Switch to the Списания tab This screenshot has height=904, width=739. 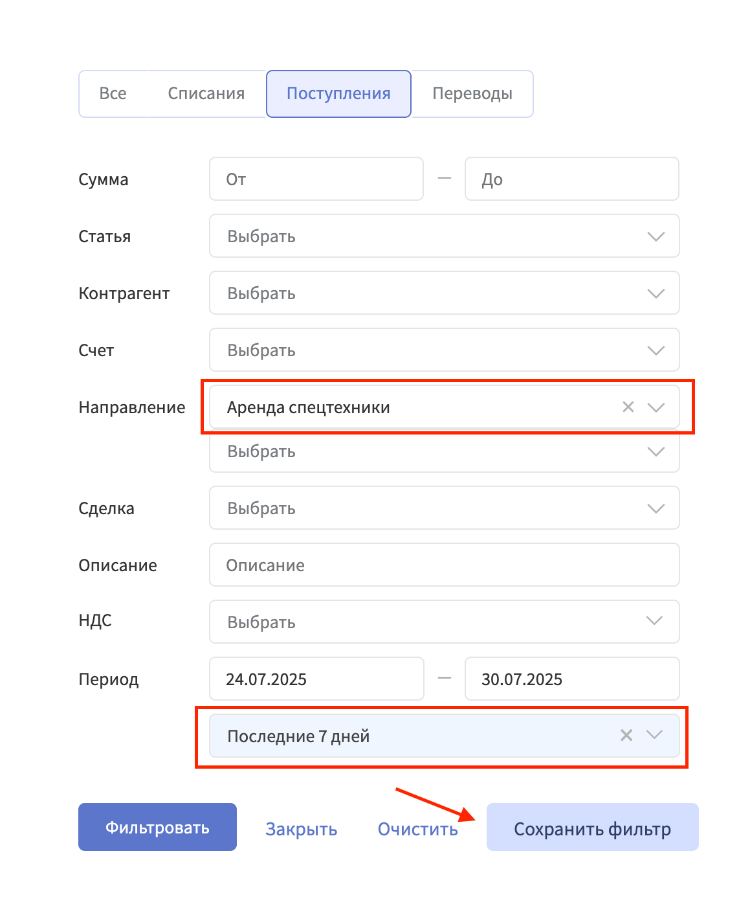point(206,94)
